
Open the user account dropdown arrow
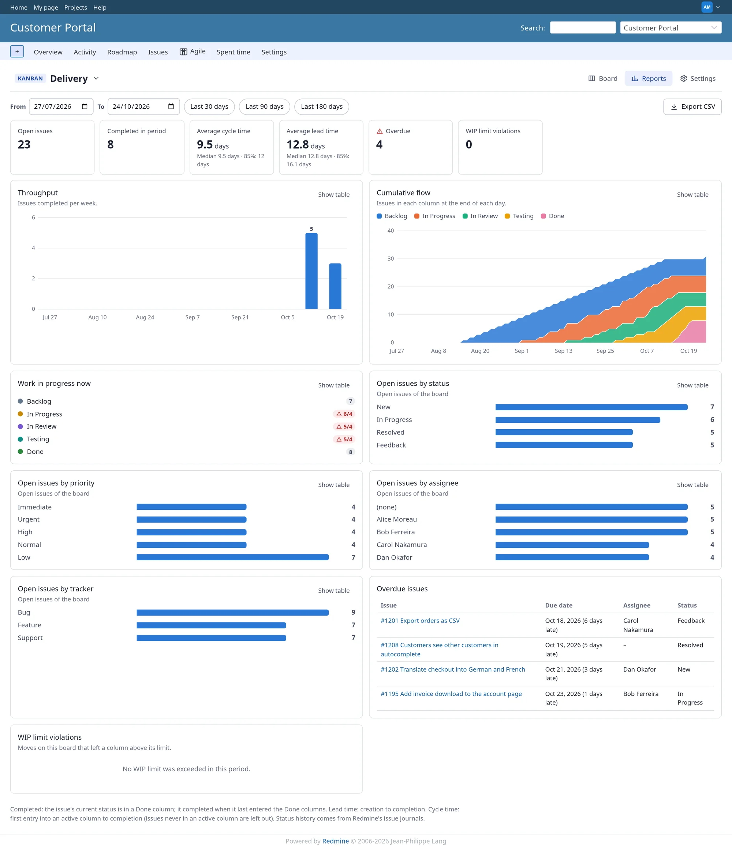(718, 7)
